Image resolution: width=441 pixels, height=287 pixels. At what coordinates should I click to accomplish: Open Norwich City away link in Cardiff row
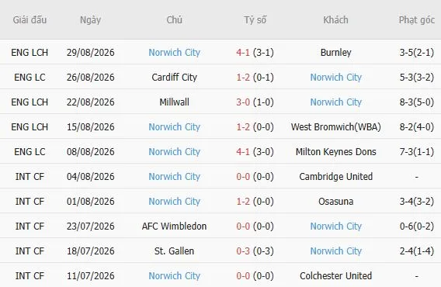pos(336,77)
